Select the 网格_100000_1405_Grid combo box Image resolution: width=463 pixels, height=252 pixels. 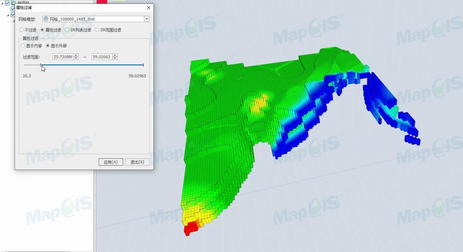[96, 19]
